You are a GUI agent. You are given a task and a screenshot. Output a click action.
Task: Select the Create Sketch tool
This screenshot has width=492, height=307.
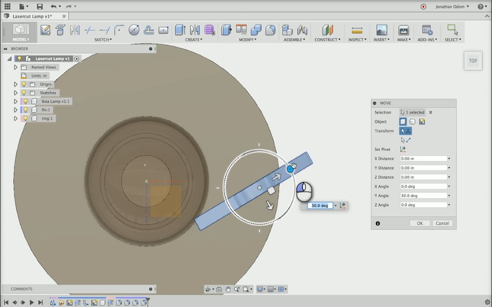click(45, 30)
